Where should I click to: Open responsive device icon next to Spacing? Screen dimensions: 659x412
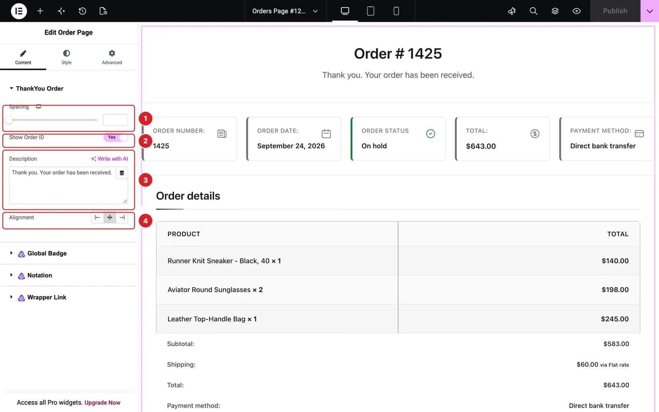(38, 107)
